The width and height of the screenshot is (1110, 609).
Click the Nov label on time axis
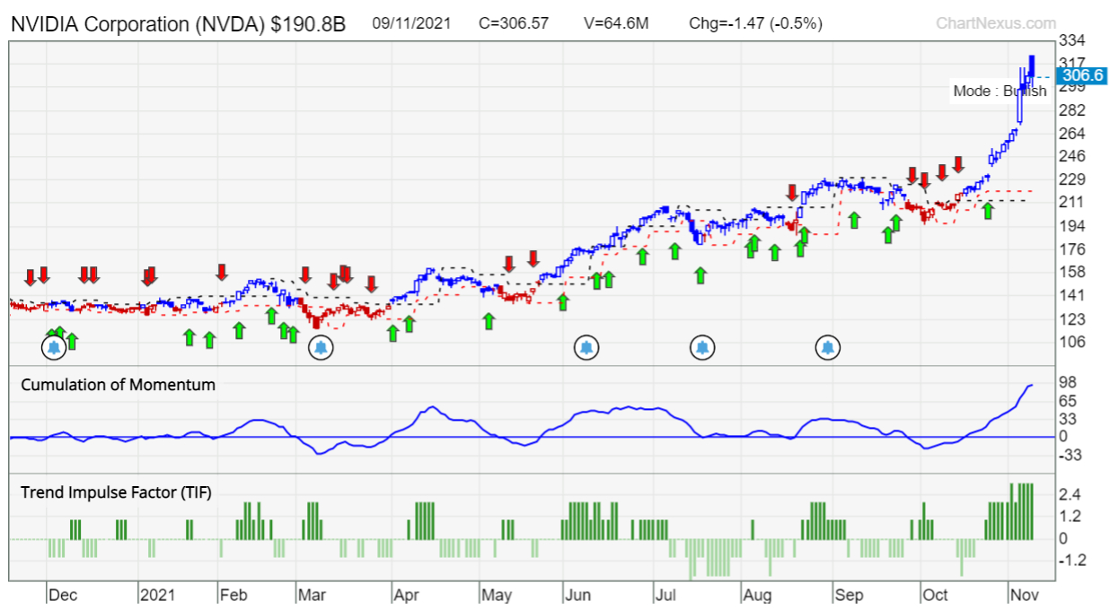(1024, 595)
